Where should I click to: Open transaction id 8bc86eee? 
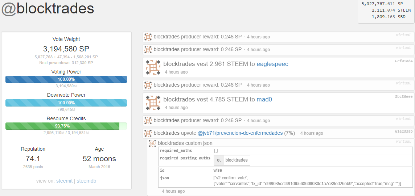(x=404, y=97)
